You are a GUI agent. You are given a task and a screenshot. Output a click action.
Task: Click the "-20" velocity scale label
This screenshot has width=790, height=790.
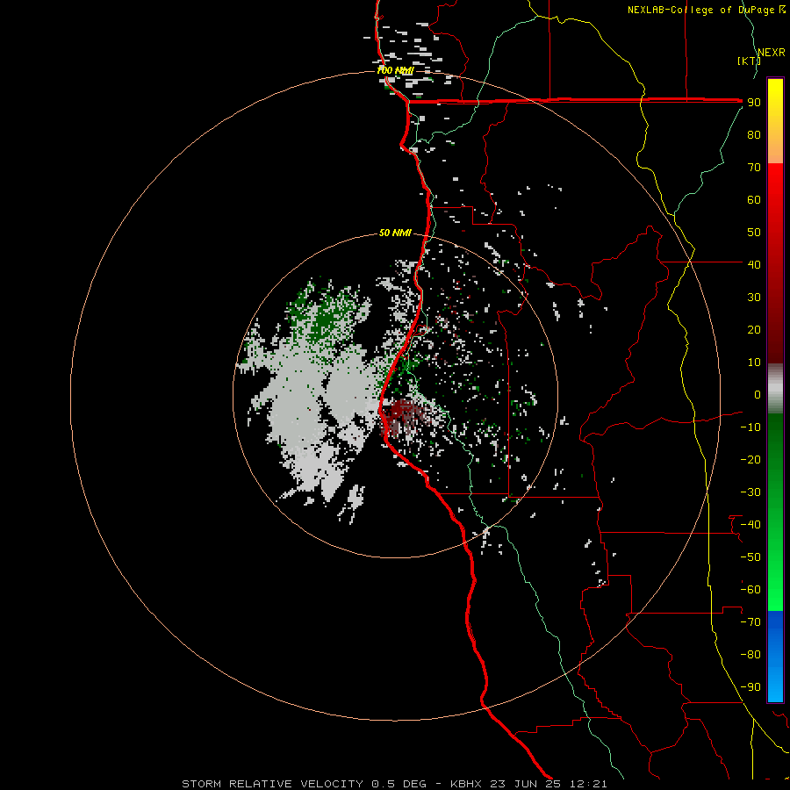pyautogui.click(x=750, y=459)
